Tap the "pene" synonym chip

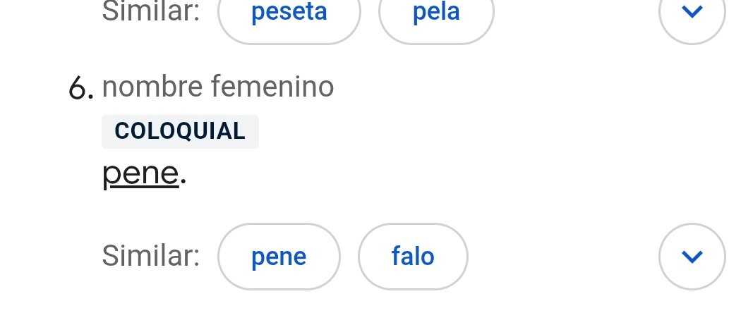(279, 257)
